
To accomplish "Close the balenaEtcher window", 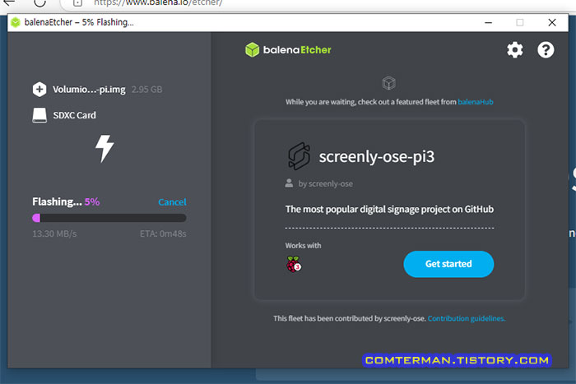I will coord(552,23).
